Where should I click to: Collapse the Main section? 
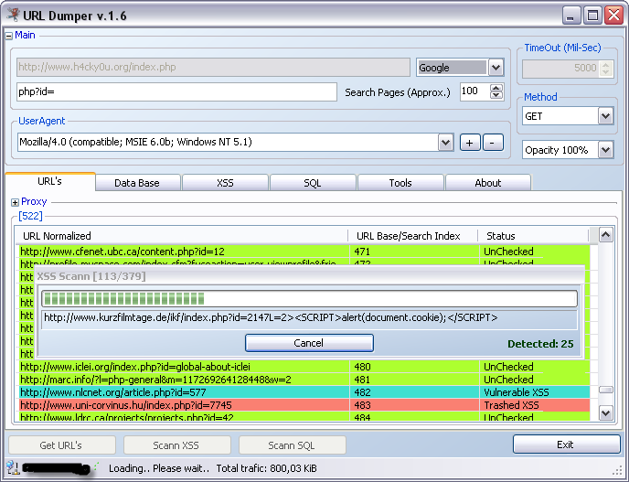[9, 36]
